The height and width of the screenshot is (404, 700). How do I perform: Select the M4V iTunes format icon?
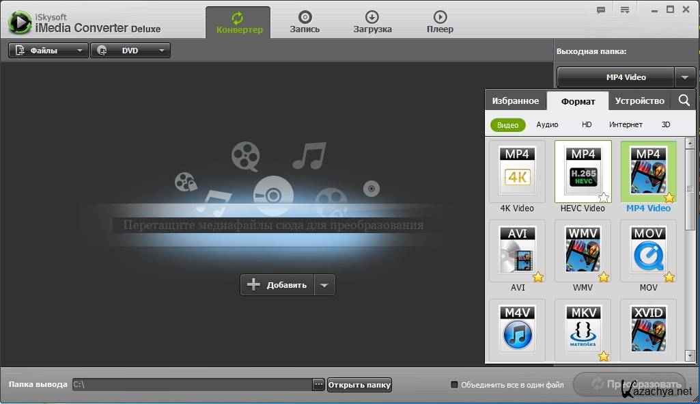[x=517, y=329]
